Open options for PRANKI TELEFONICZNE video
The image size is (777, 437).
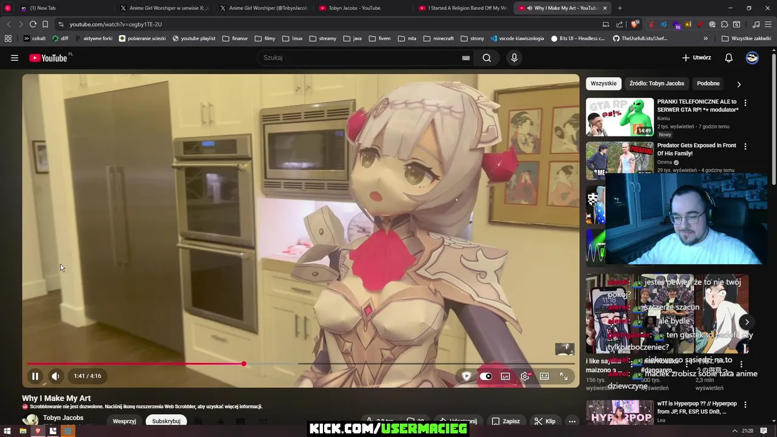[x=745, y=103]
